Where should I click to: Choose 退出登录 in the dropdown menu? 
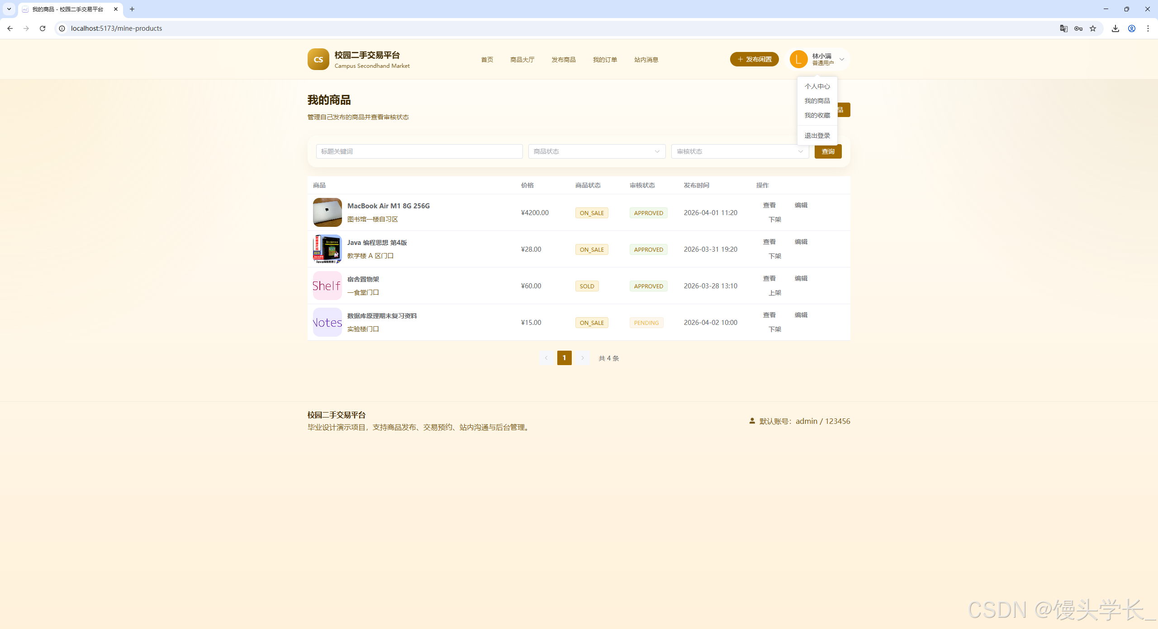(x=817, y=136)
